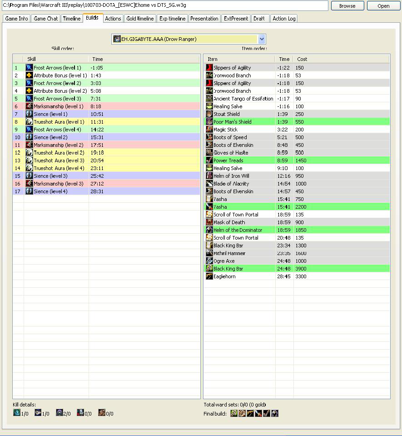Click the Blade of Alacrity icon

tap(209, 184)
